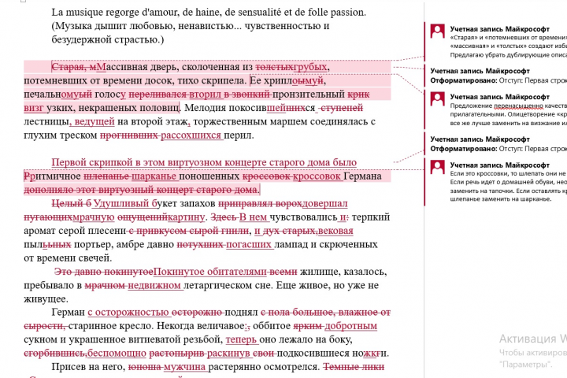This screenshot has height=378, width=567.
Task: Click the inserted word "картину"
Action: click(187, 217)
